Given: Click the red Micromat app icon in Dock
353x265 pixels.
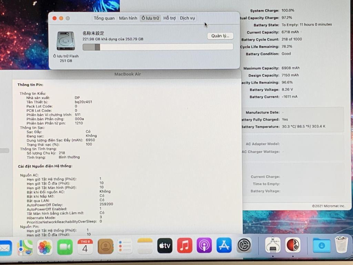Looking at the screenshot, I should 293,245.
